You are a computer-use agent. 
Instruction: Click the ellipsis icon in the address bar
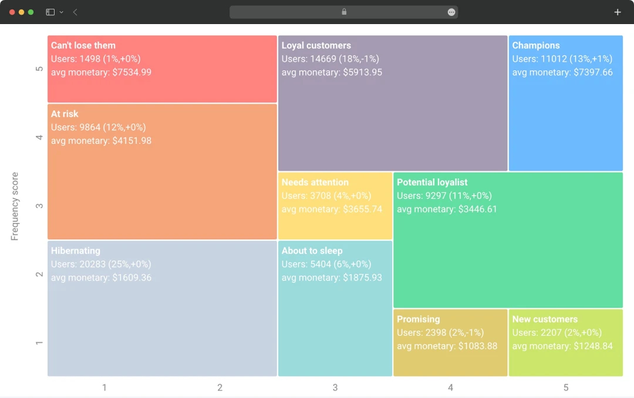coord(451,12)
